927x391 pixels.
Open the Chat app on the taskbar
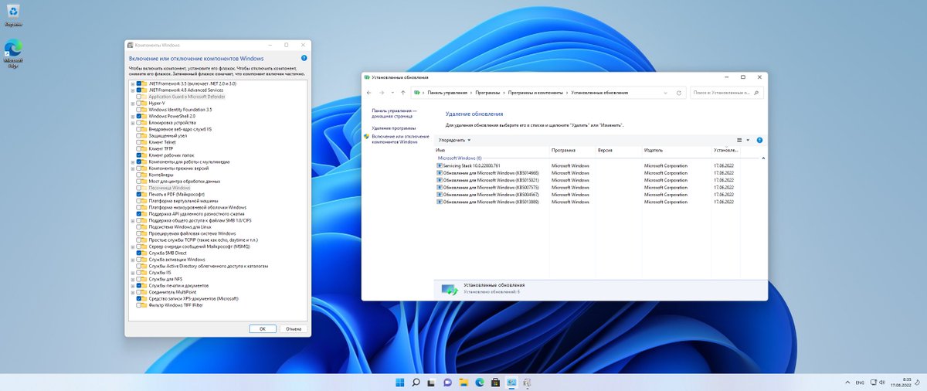(x=447, y=382)
